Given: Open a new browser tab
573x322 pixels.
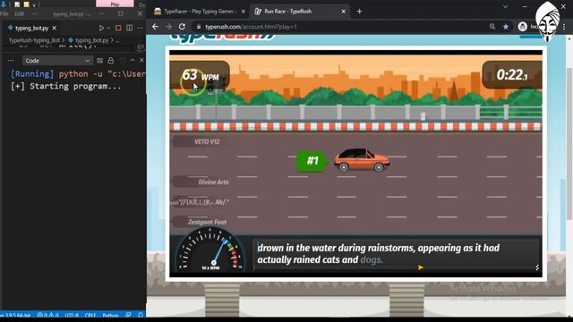Looking at the screenshot, I should click(359, 12).
